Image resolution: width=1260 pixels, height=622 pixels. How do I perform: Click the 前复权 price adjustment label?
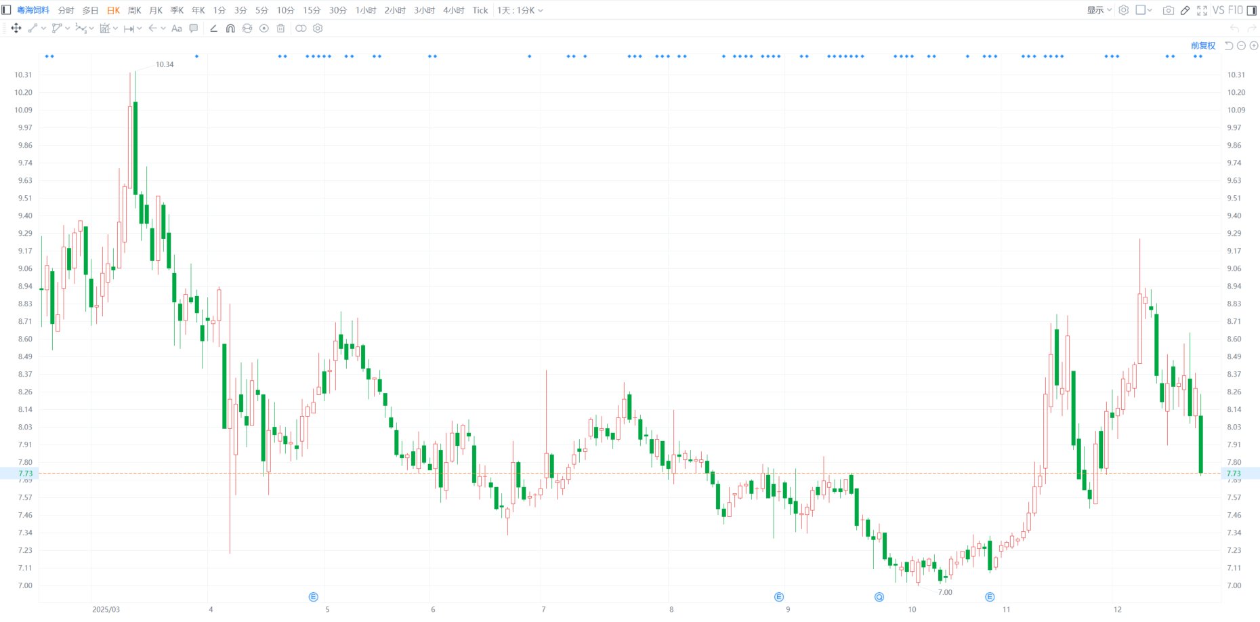click(x=1203, y=45)
